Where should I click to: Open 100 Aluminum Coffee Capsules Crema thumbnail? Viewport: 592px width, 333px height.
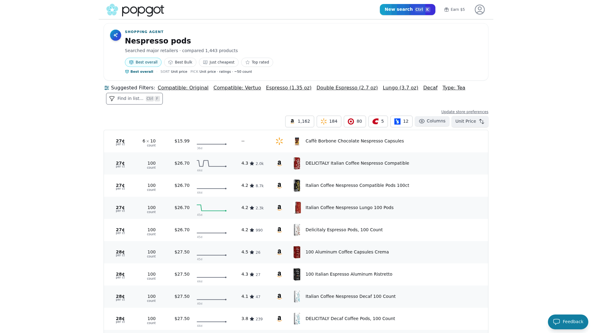[297, 252]
